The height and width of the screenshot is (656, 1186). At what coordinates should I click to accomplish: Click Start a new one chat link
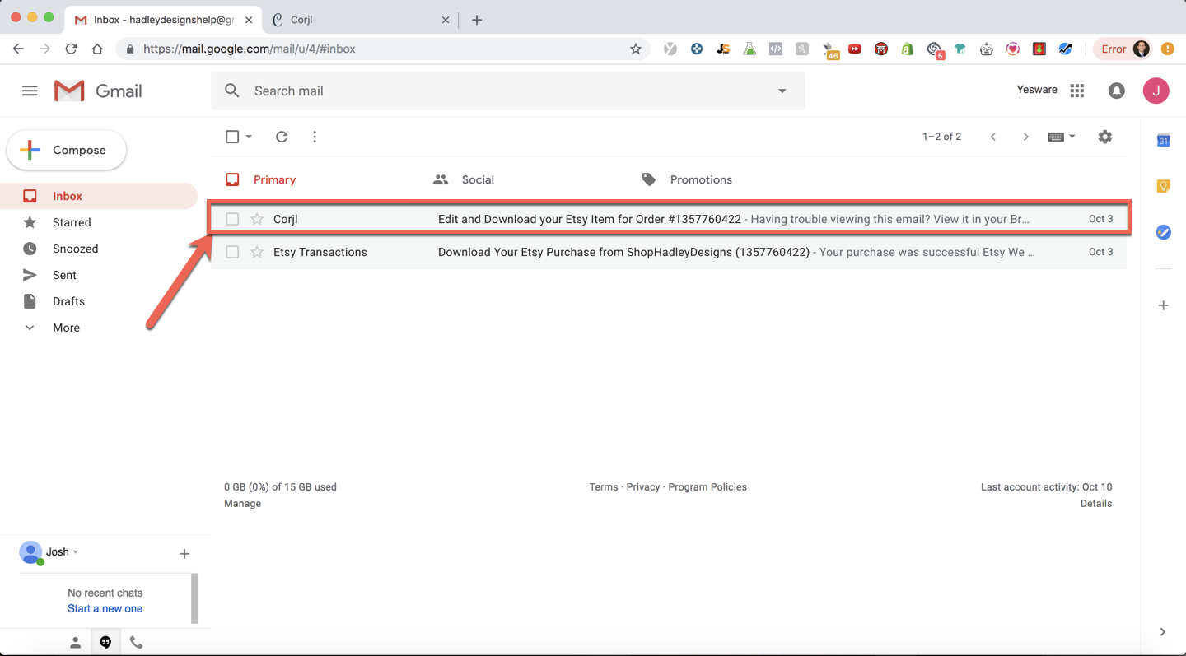tap(105, 609)
